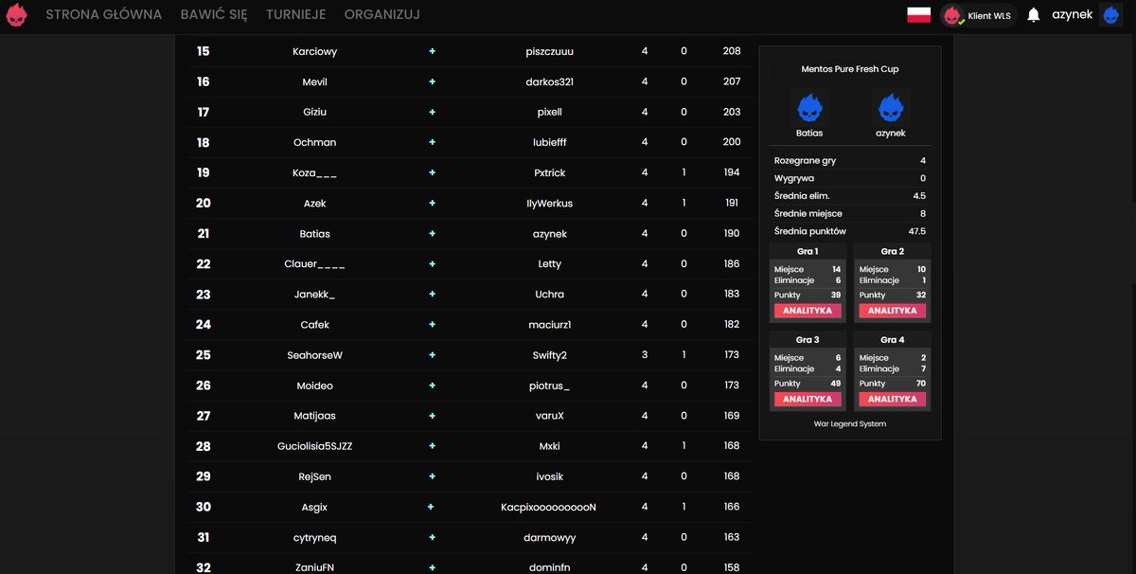Click azynek avatar in team card

[x=891, y=108]
